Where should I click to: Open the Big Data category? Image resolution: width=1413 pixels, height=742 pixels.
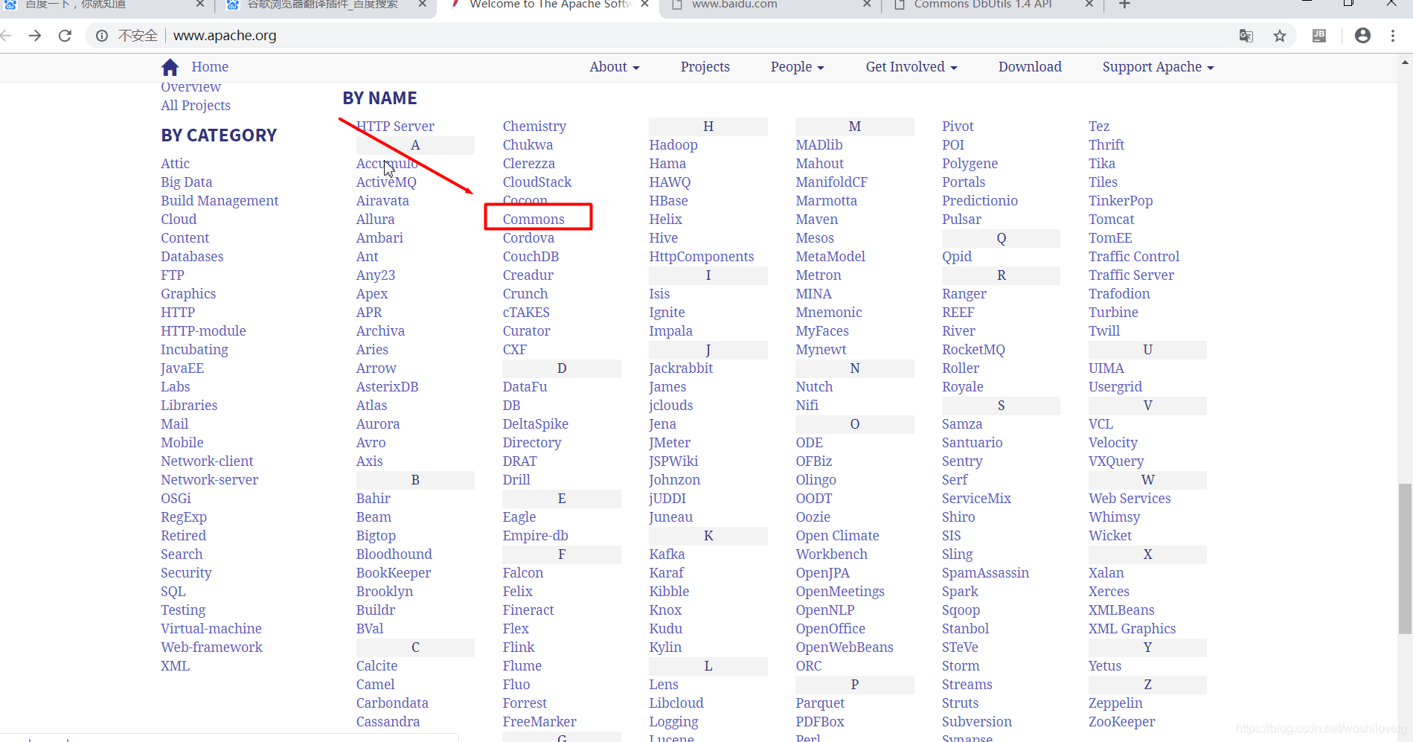click(187, 182)
